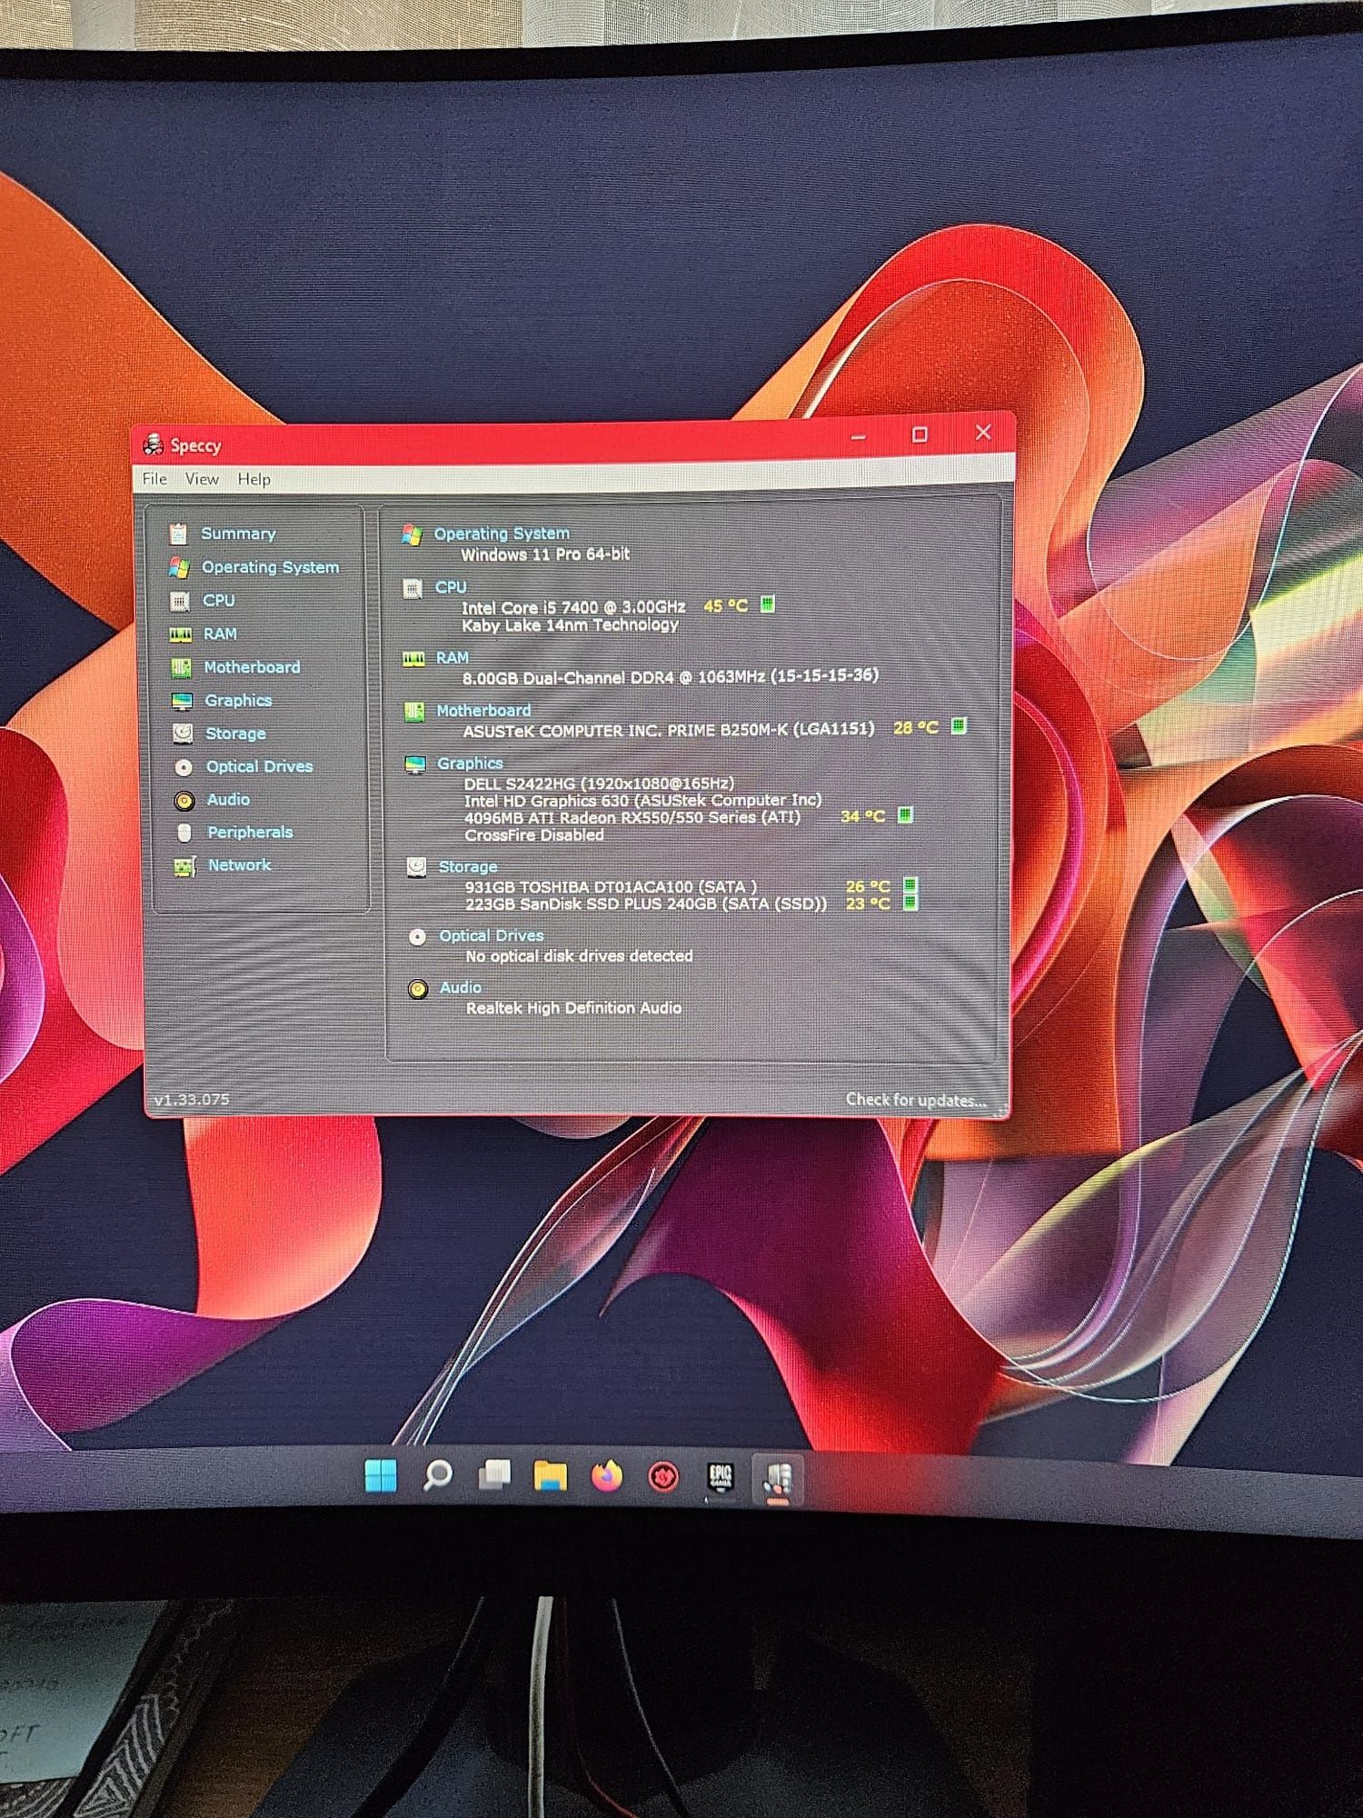Click the 8.00GB Dual-Channel DDR4 line

coord(671,676)
